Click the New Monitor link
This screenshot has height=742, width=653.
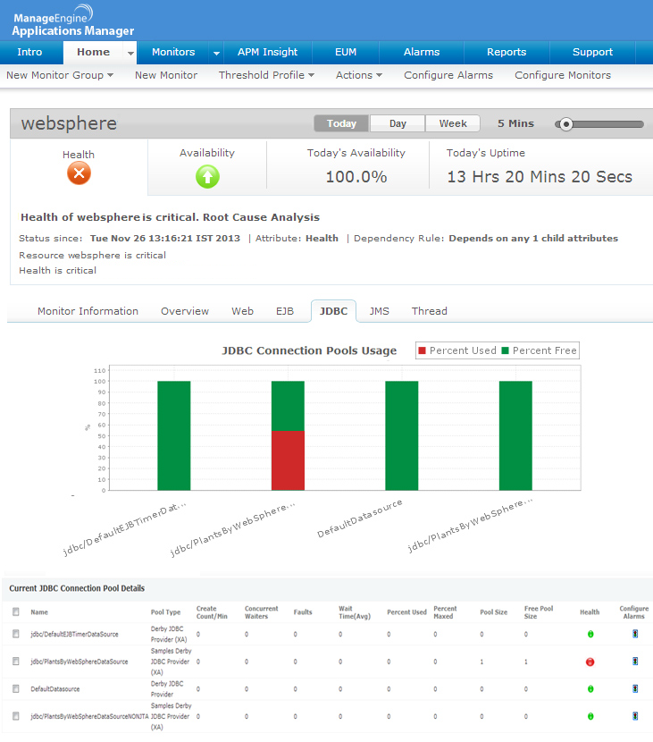(x=166, y=75)
